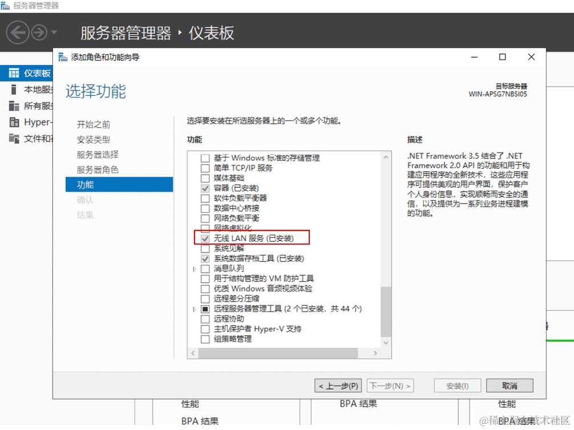The width and height of the screenshot is (574, 430).
Task: Maximize the add roles wizard dialog
Action: (x=503, y=57)
